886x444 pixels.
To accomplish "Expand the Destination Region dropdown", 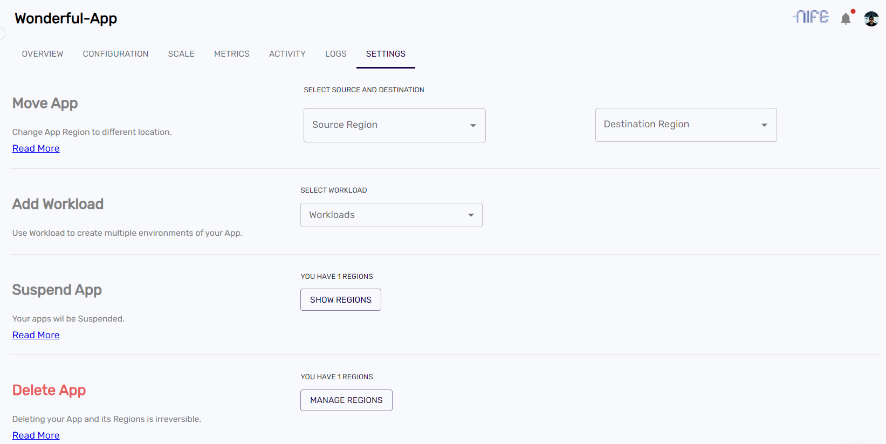I will 685,125.
